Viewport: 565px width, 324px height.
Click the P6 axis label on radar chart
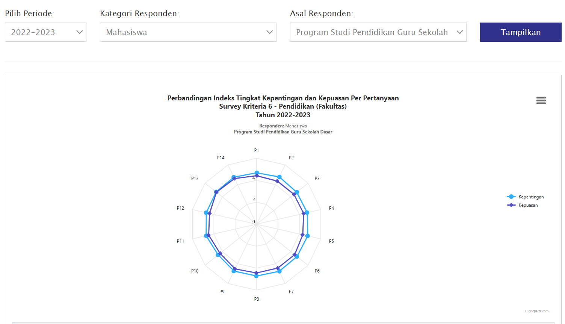(x=317, y=271)
